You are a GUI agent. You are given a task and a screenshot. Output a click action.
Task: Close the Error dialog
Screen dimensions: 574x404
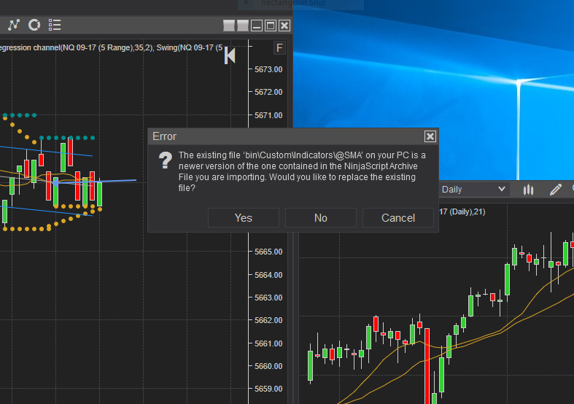430,136
